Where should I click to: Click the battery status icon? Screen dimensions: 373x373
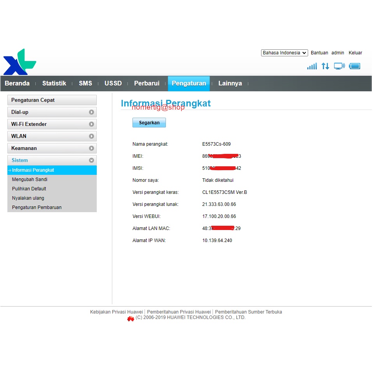[x=354, y=66]
